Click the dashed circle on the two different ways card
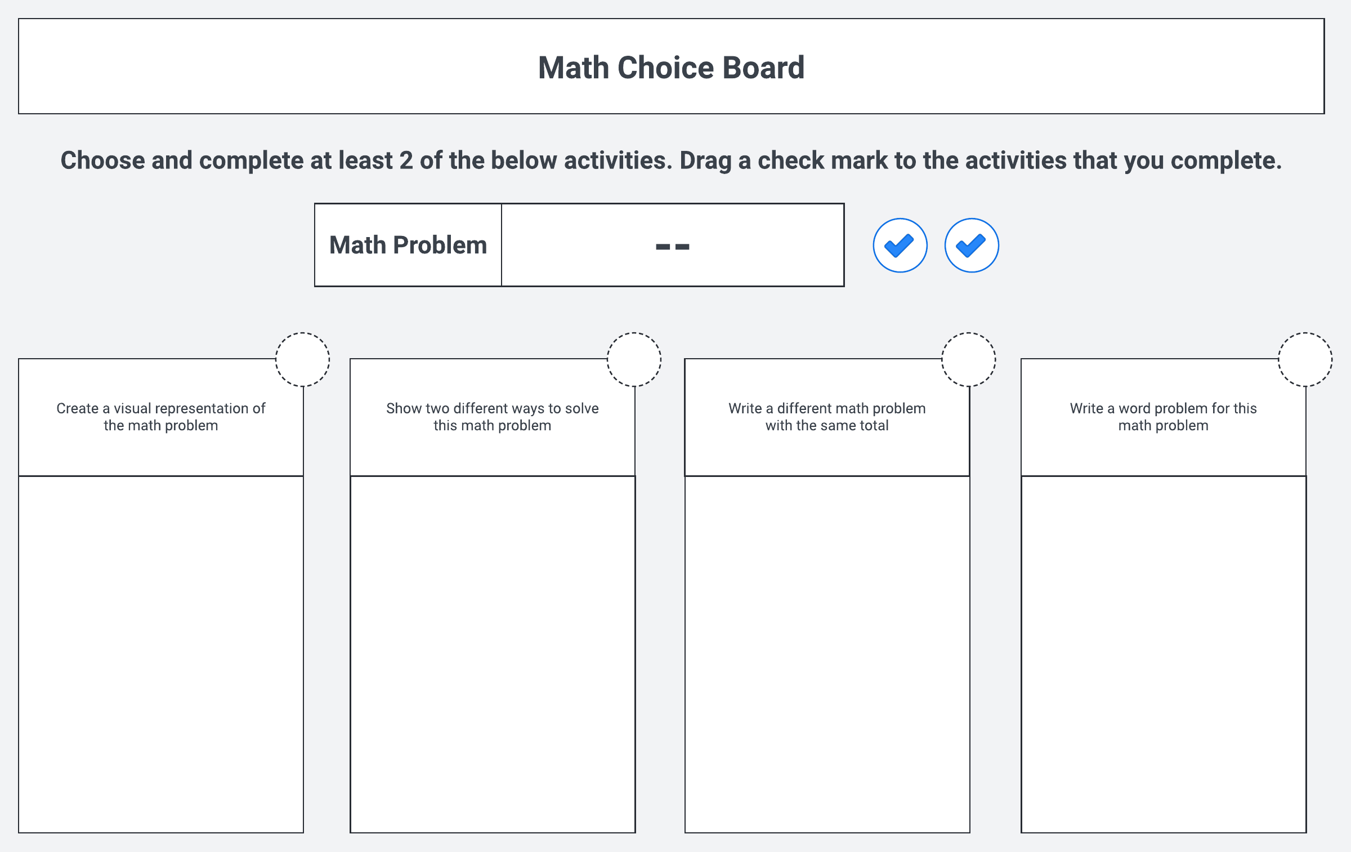Viewport: 1351px width, 852px height. click(x=634, y=359)
